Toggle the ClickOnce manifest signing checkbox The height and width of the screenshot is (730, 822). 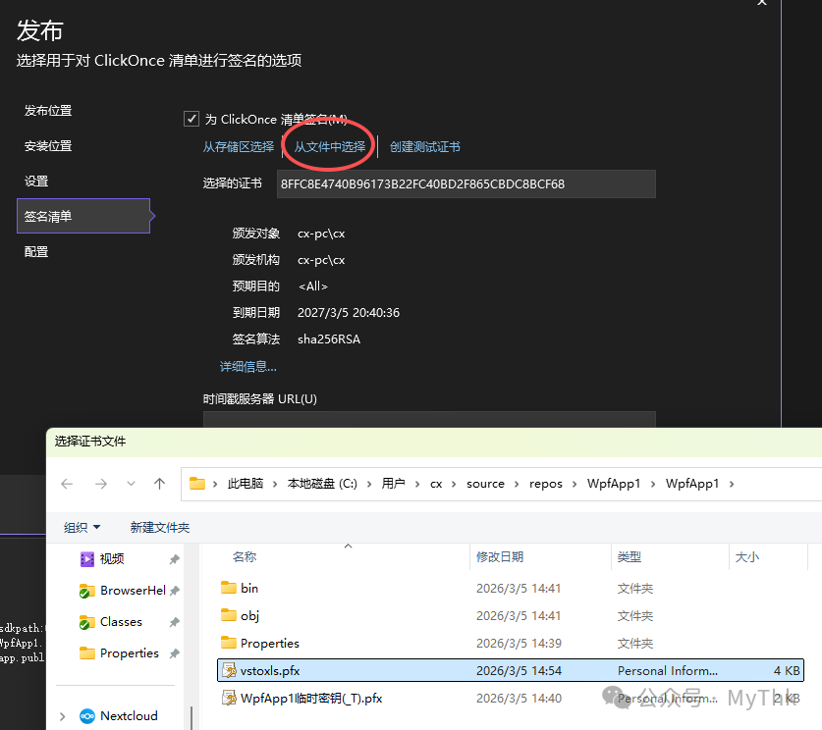(x=192, y=119)
